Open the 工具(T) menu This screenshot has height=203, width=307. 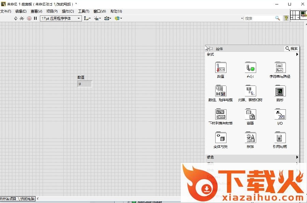pyautogui.click(x=84, y=11)
